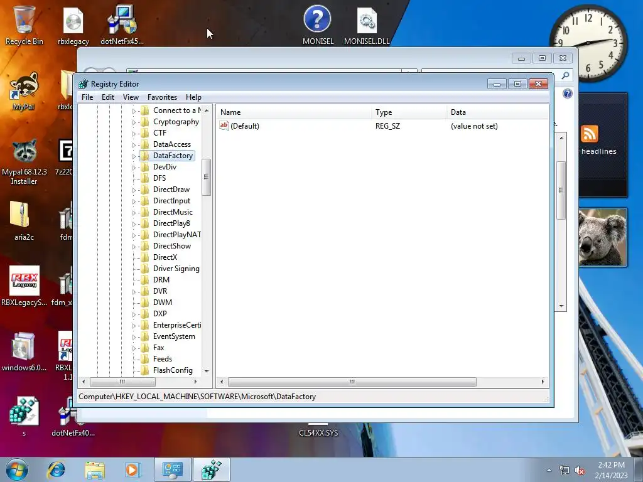Open the RSS headlines gadget icon
The image size is (643, 482).
[589, 134]
